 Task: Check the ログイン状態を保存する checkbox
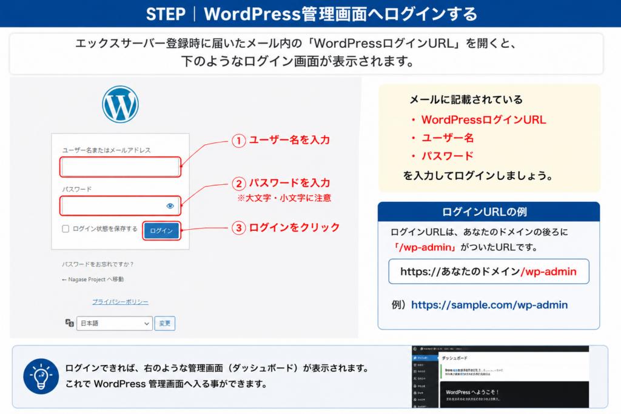[x=65, y=229]
